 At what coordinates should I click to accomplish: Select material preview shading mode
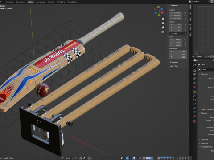(149, 158)
